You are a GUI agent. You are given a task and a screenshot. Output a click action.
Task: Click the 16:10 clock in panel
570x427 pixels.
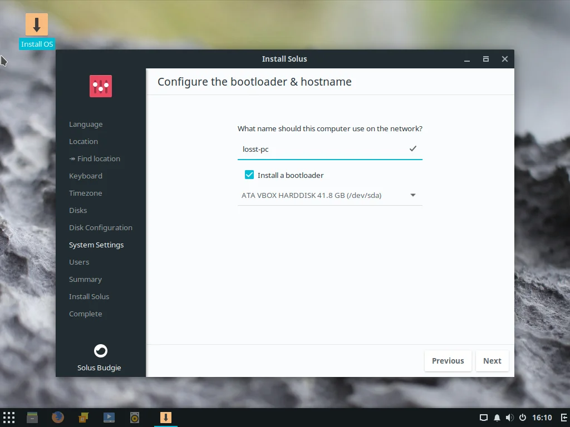tap(542, 418)
